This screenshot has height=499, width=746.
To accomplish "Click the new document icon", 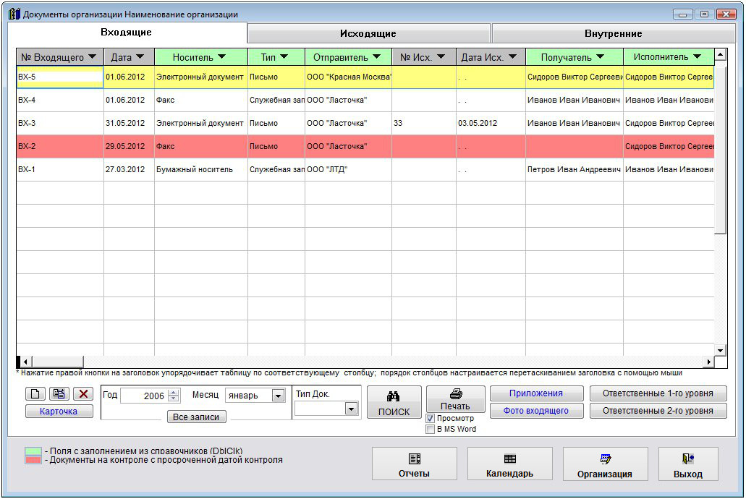I will tap(35, 394).
